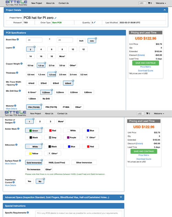Select 1.2 mm board thickness
Screen dimensions: 172x217
click(42, 75)
